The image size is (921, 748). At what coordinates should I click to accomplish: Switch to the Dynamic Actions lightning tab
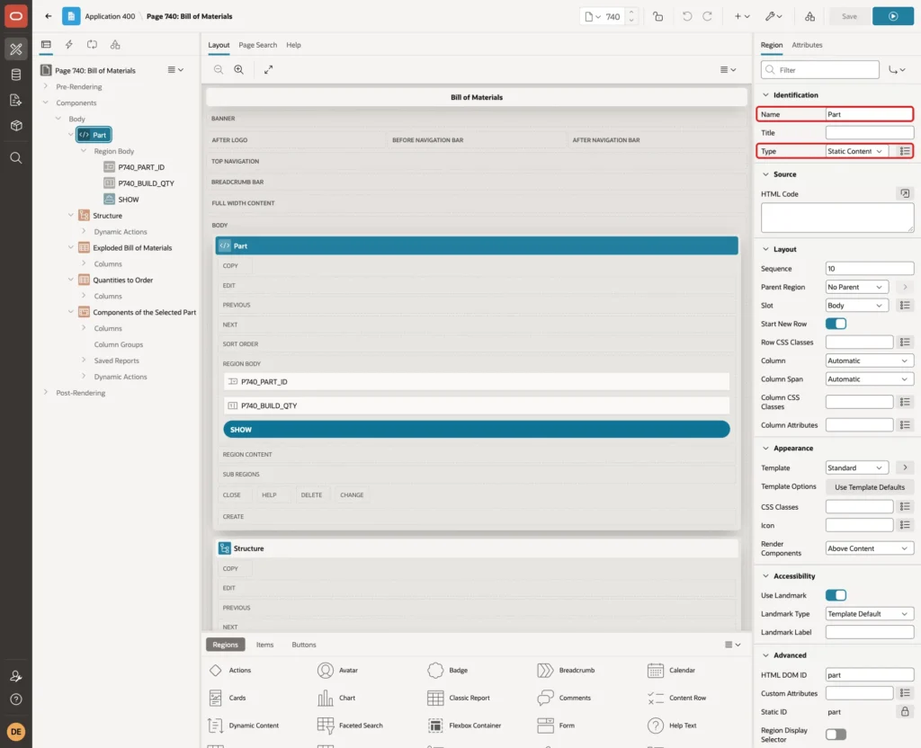point(68,45)
